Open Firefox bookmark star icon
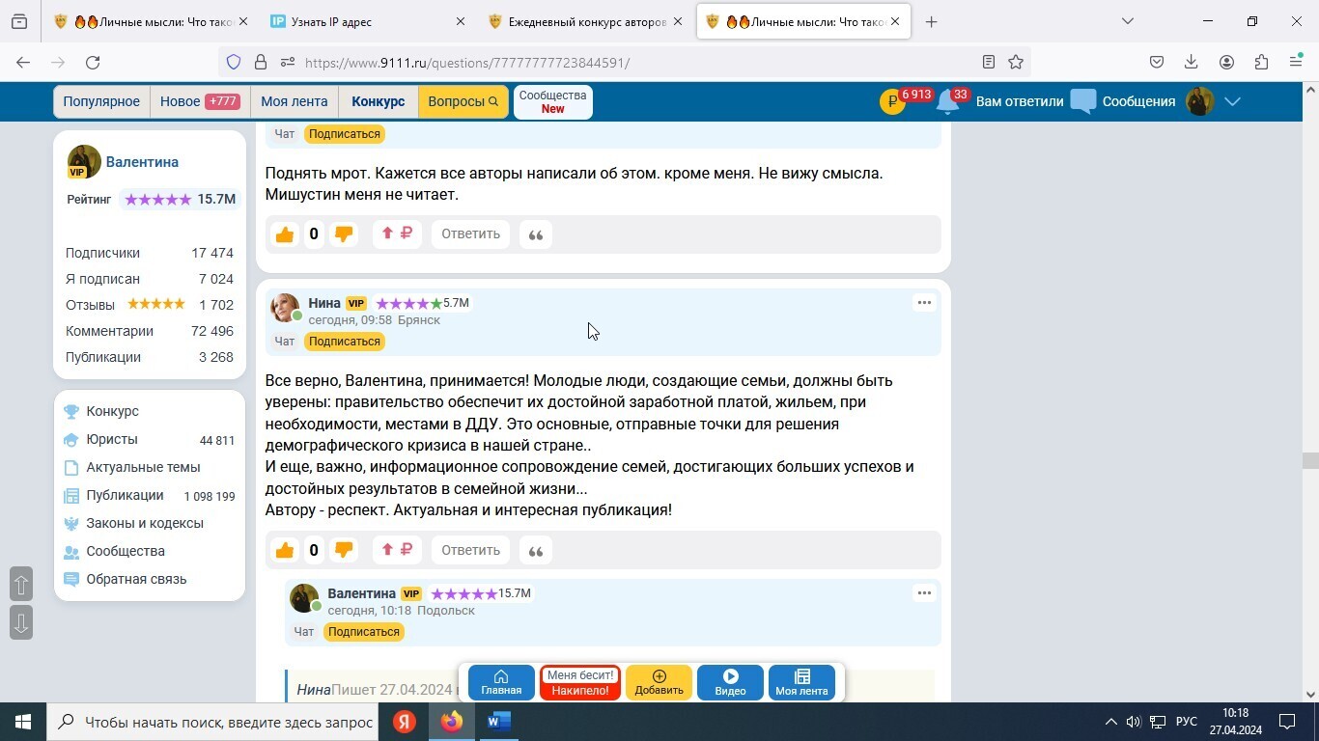Image resolution: width=1319 pixels, height=741 pixels. click(1016, 63)
